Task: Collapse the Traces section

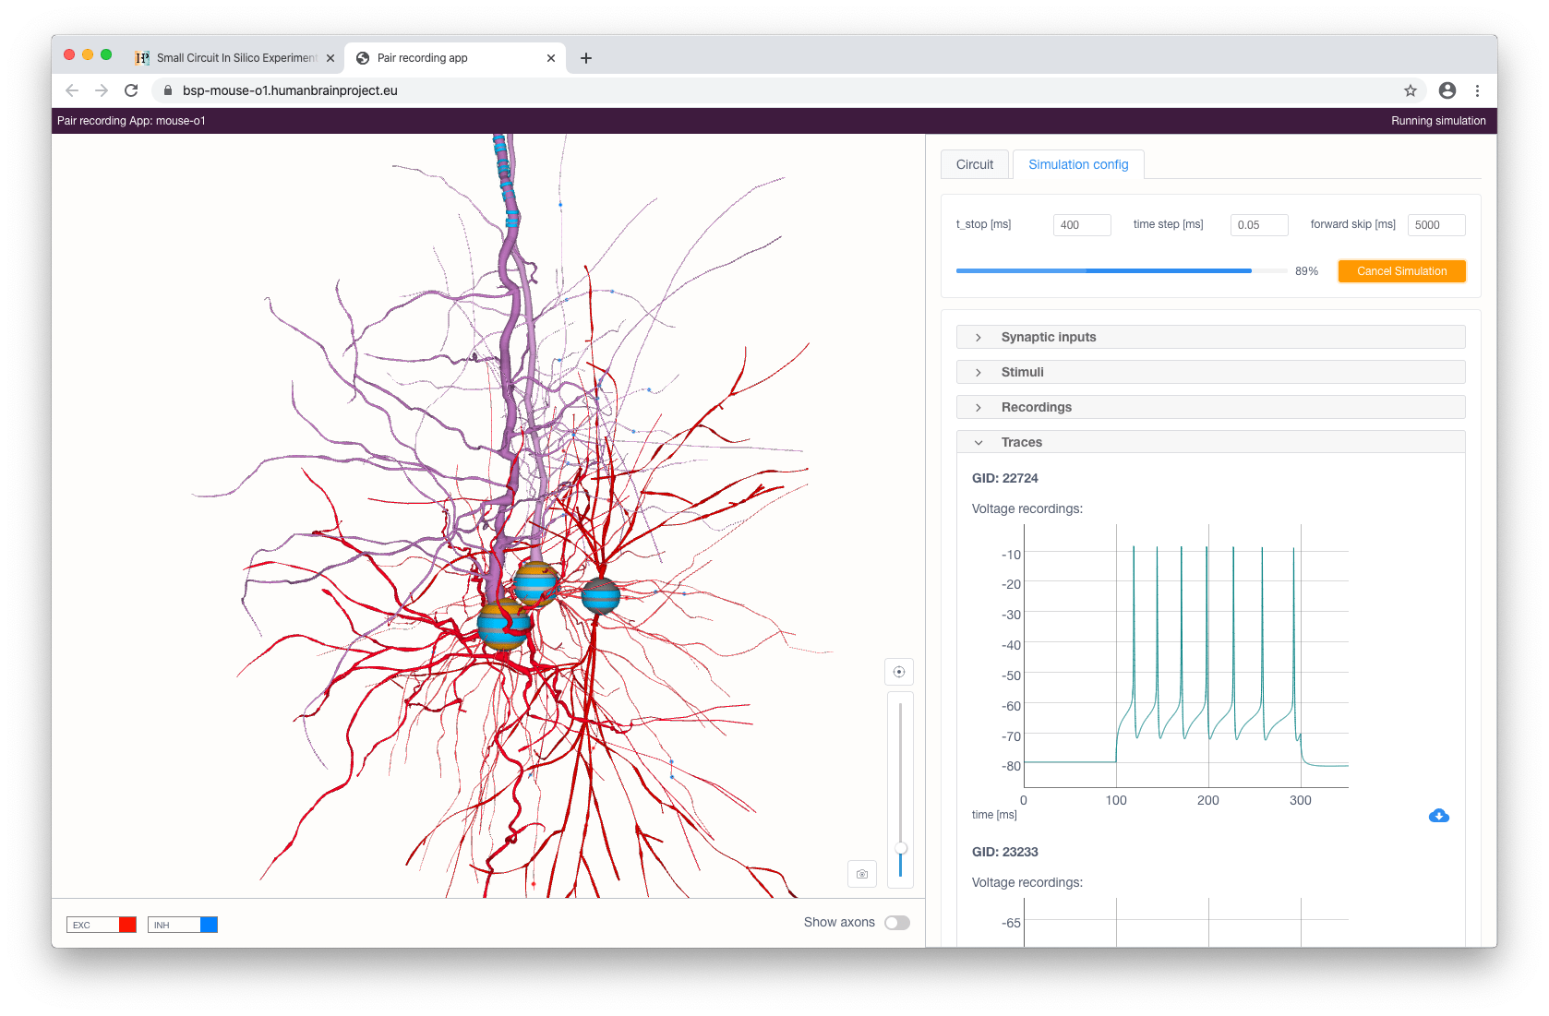Action: click(1210, 442)
